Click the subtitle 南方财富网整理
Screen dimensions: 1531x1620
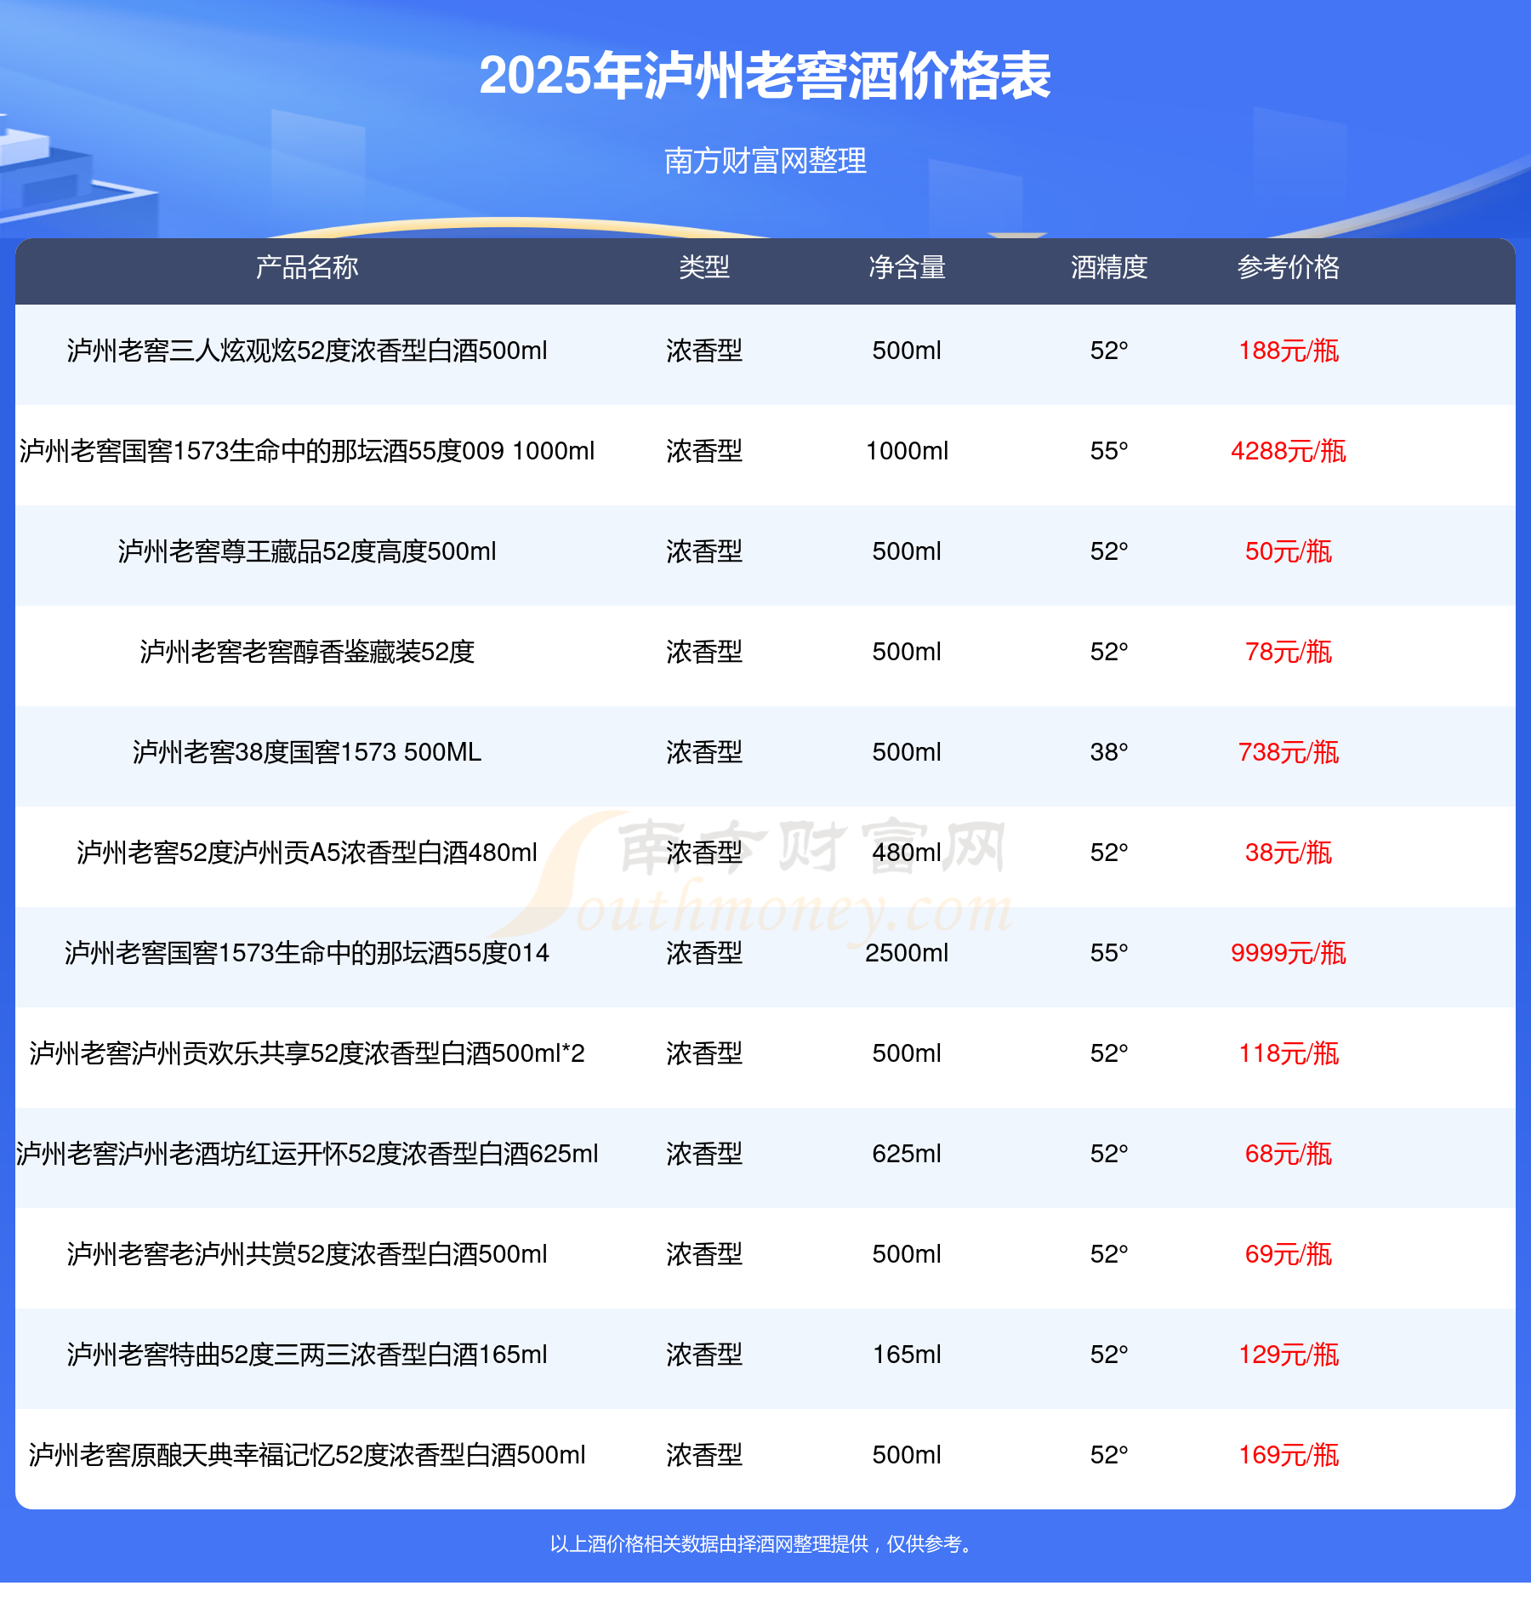[x=765, y=161]
